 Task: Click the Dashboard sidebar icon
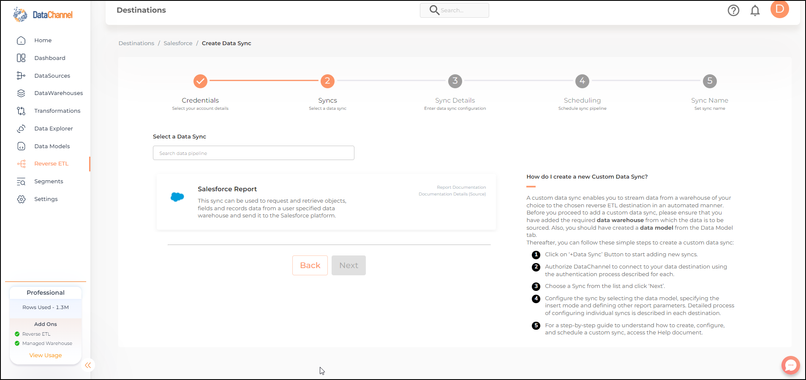pyautogui.click(x=21, y=58)
